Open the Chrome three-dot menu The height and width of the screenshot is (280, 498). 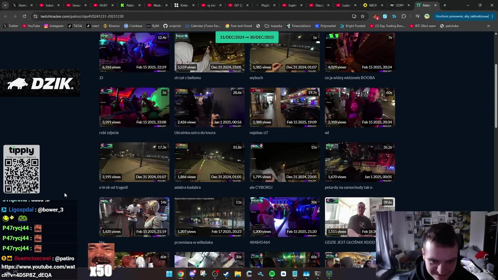coord(493,16)
